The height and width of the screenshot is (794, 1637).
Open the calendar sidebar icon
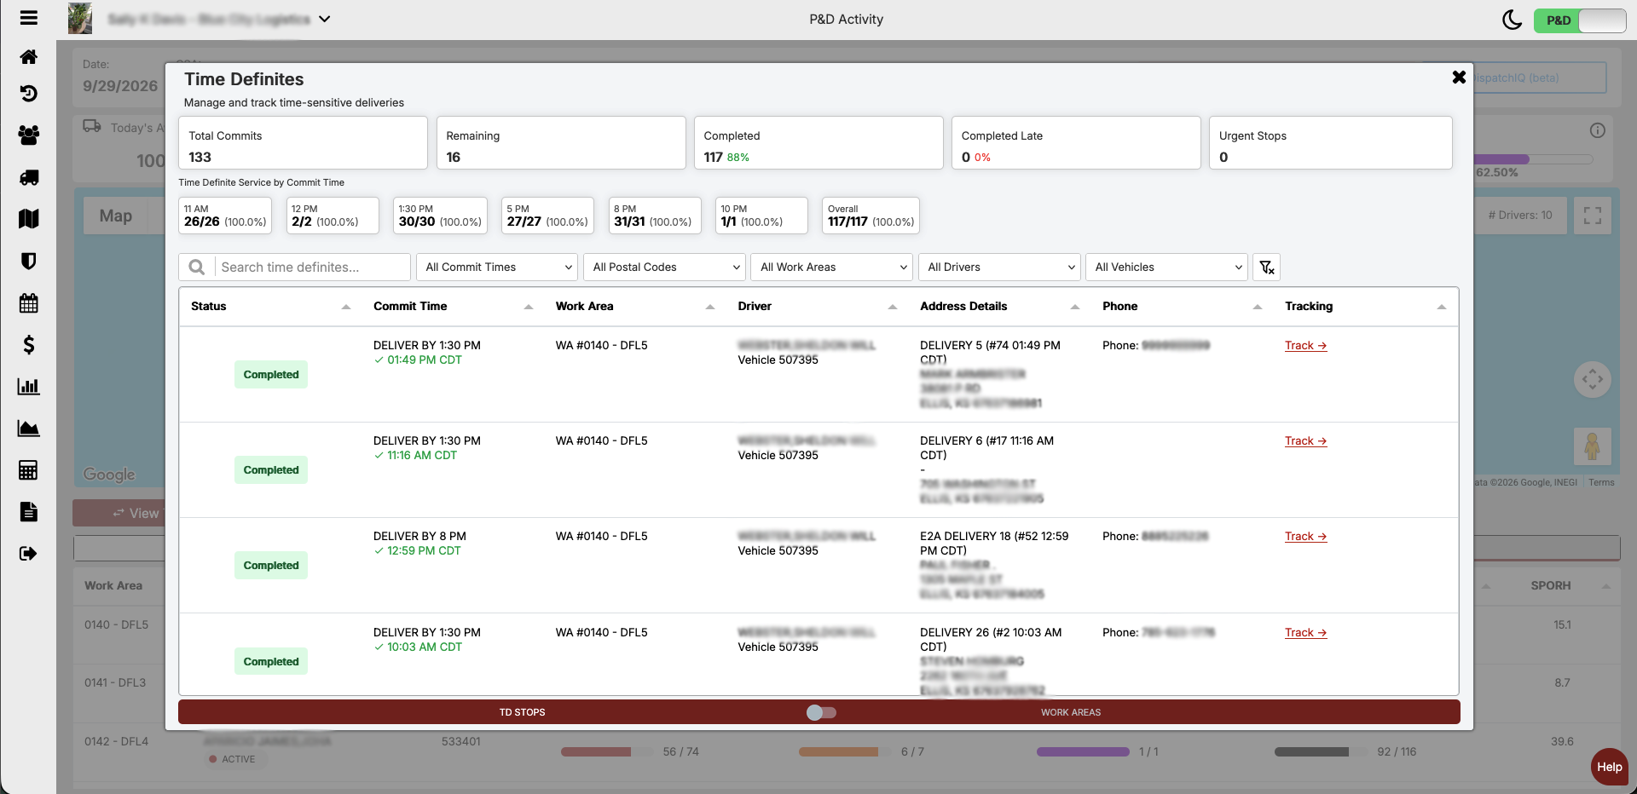pos(28,302)
